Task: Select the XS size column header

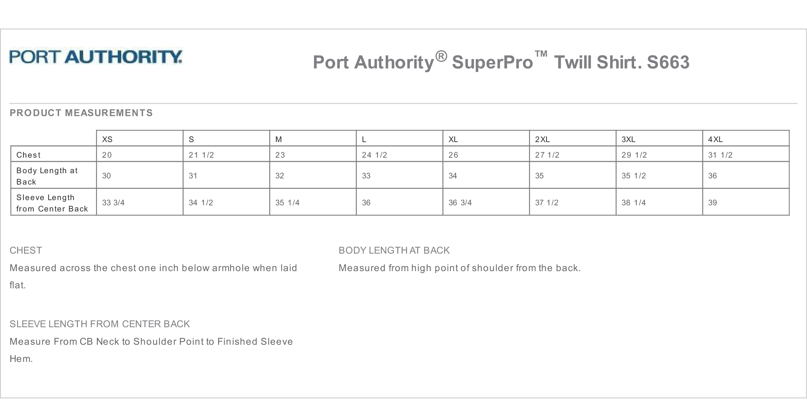Action: click(107, 139)
